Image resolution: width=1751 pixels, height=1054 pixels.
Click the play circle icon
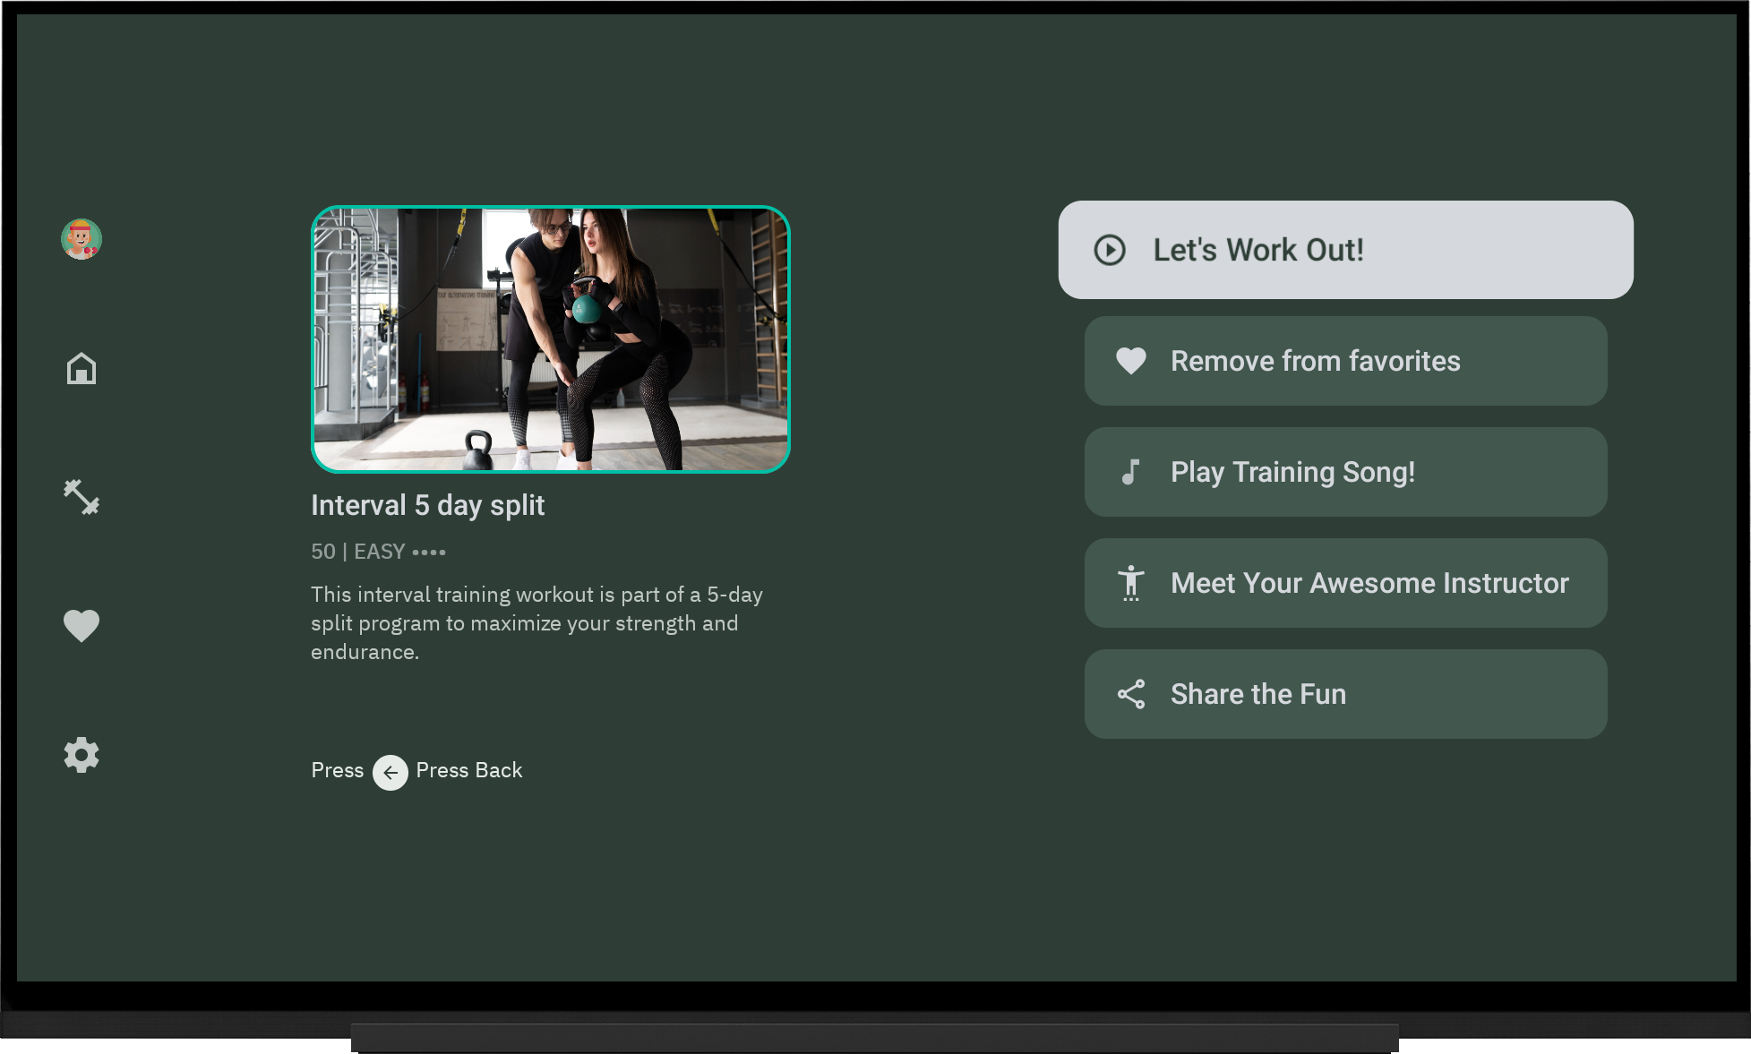pyautogui.click(x=1110, y=250)
